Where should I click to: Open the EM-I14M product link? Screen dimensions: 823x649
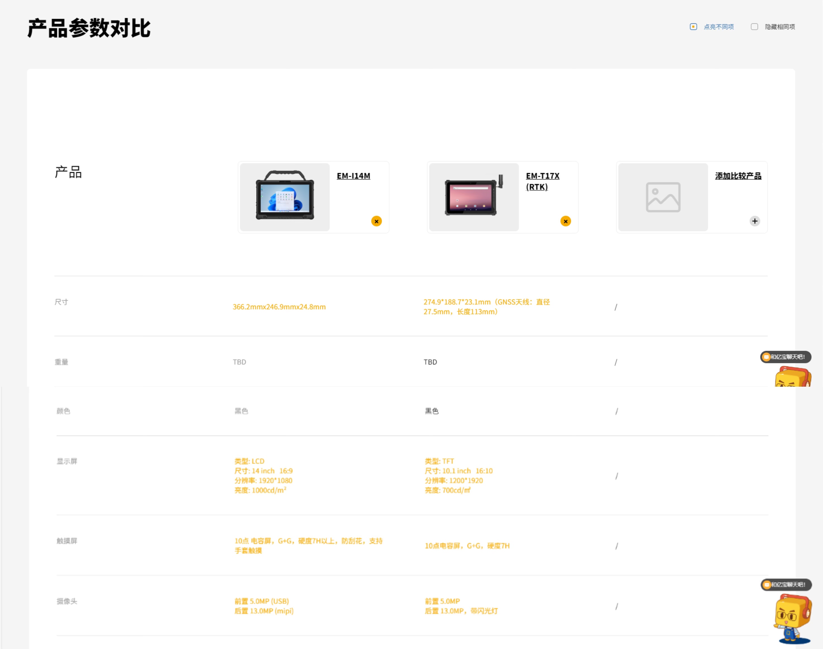pos(354,176)
